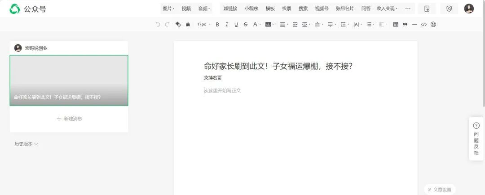485x195 pixels.
Task: Select 小程序 in the top menu
Action: pos(251,8)
